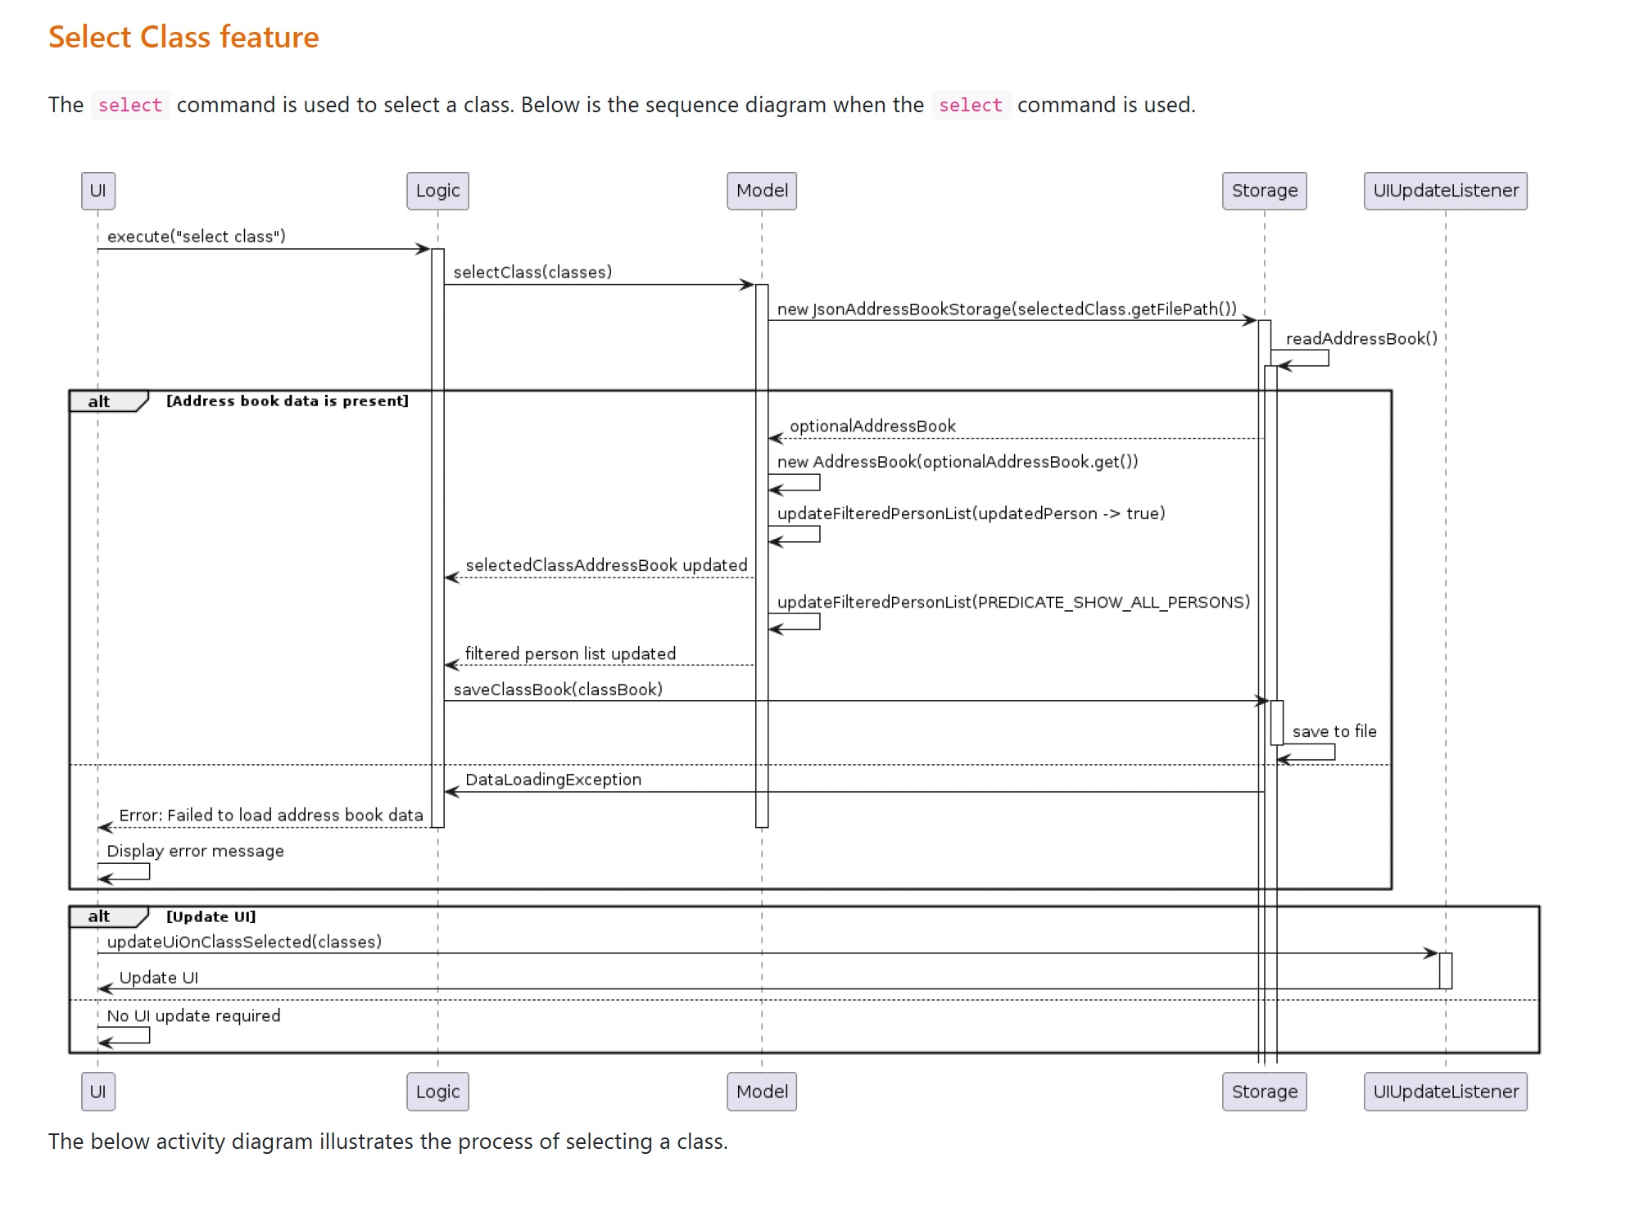1644x1212 pixels.
Task: Click the 'readAddressBook()' message label
Action: (x=1361, y=339)
